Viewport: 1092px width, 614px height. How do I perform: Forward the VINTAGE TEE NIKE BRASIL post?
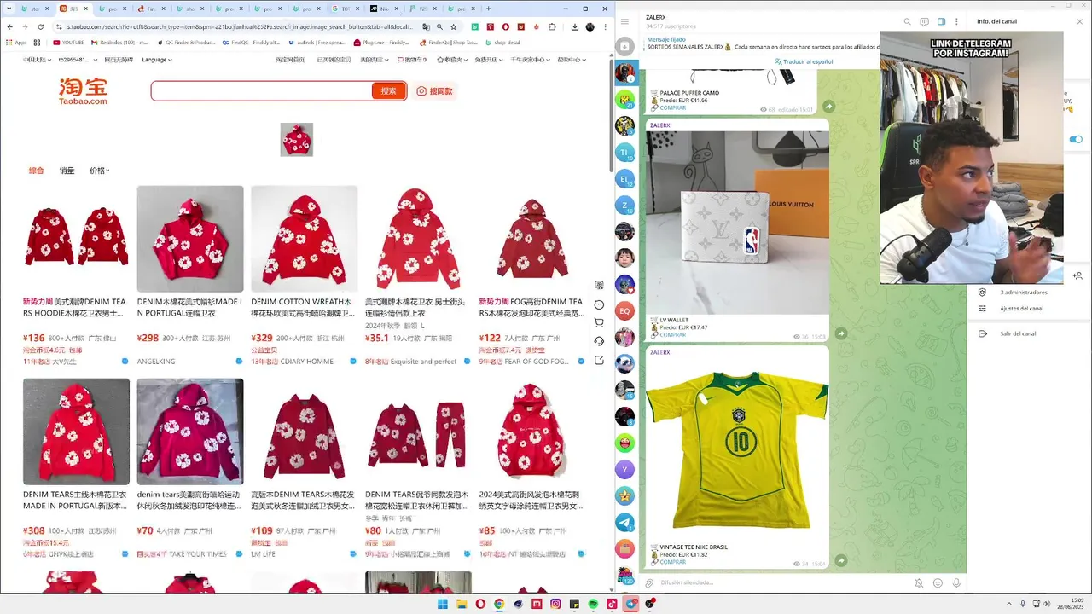click(x=840, y=560)
